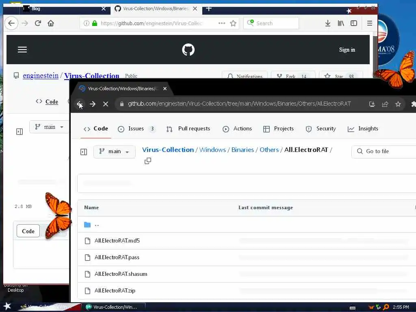Open All.ElectroRAT.zip file
The image size is (416, 312).
(115, 291)
